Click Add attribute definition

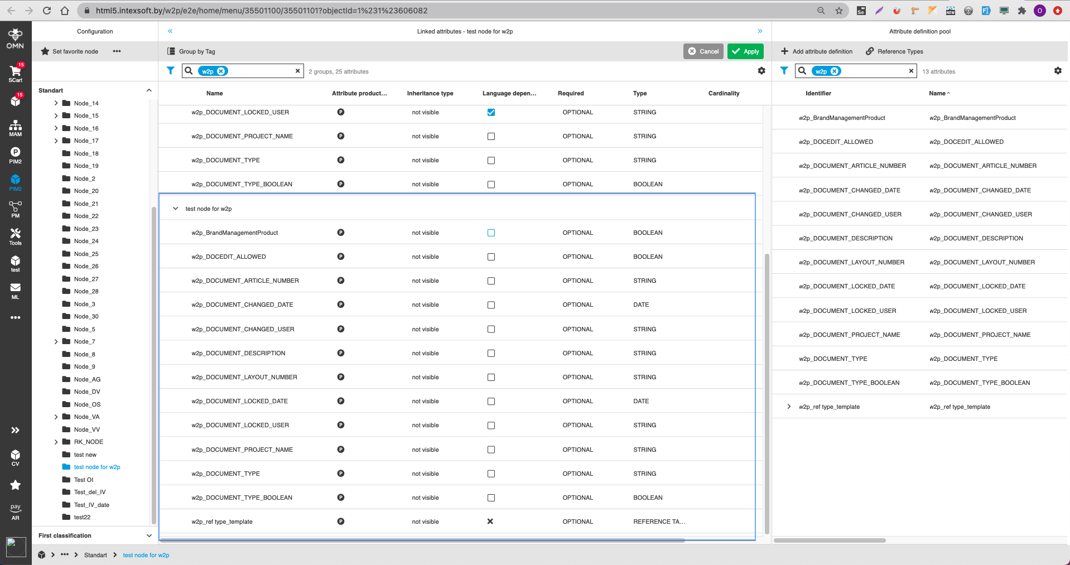tap(817, 51)
